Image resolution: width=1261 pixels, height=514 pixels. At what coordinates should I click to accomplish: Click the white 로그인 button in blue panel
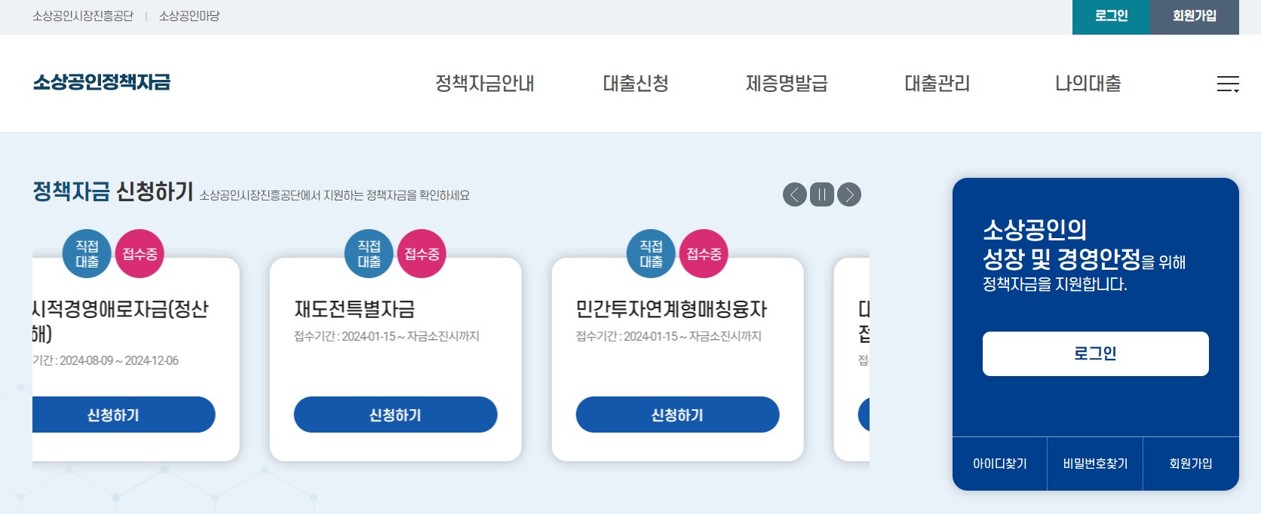click(1094, 353)
